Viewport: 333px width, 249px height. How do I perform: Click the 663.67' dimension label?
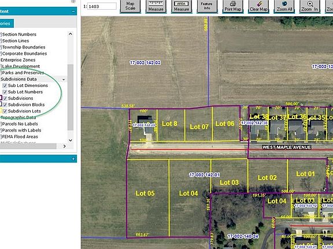tap(142, 235)
